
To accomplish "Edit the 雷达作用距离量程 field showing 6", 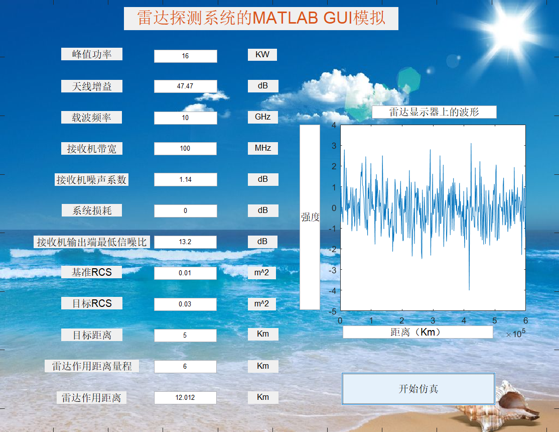I will pos(185,366).
